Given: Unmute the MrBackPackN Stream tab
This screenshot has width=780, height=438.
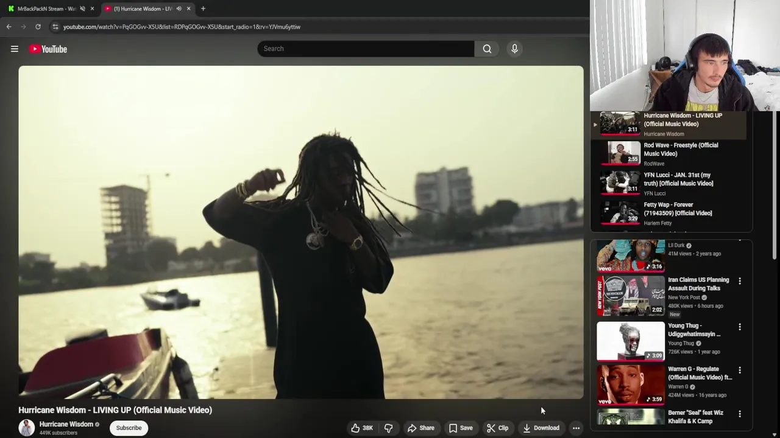Looking at the screenshot, I should [x=82, y=9].
